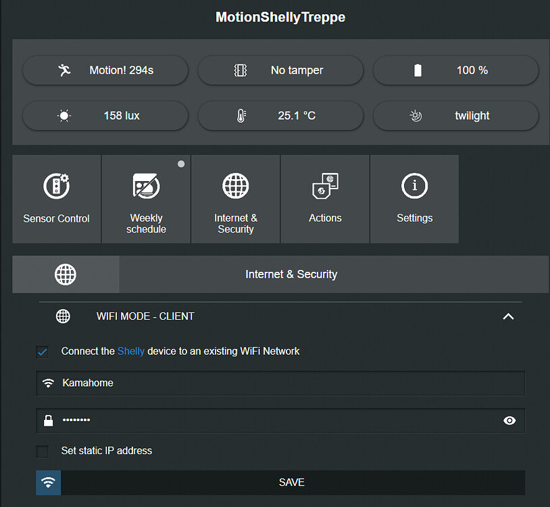Click the battery showing 100 % level

[455, 70]
